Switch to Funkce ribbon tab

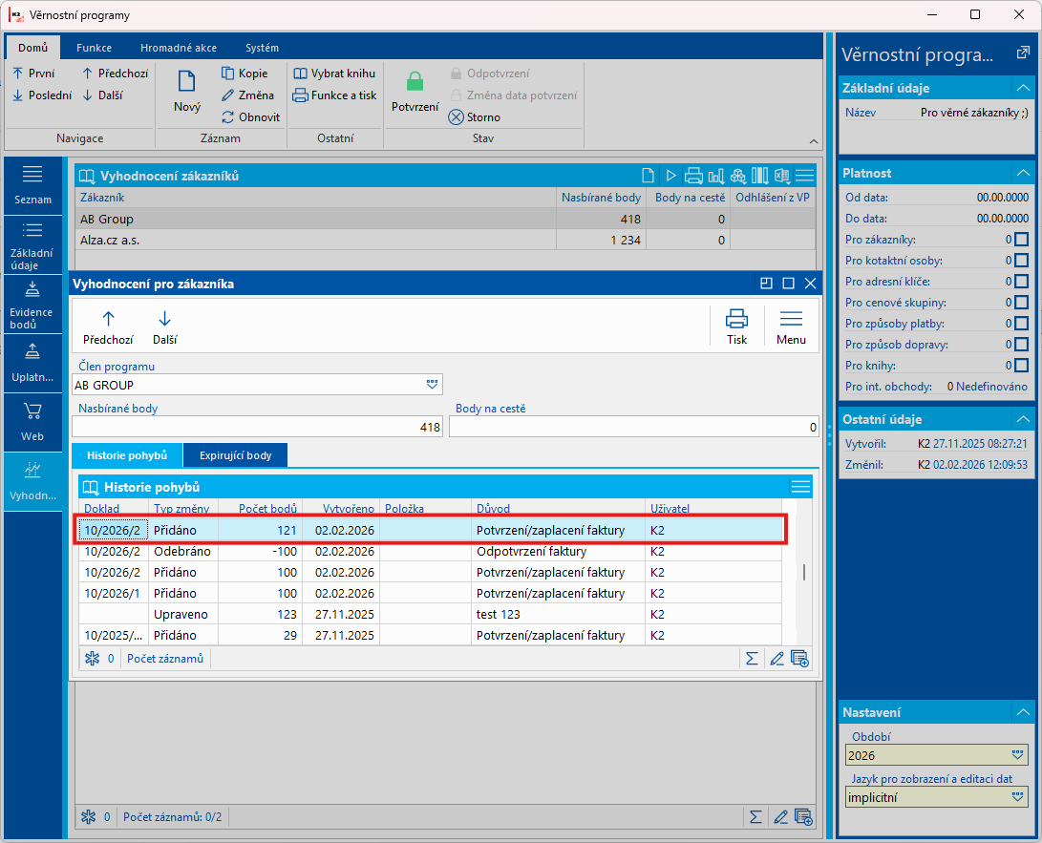(x=94, y=48)
